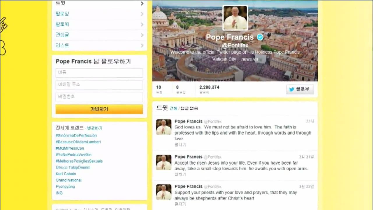This screenshot has height=210, width=373.
Task: Click the chevron arrow on 팔로워 row
Action: [142, 24]
